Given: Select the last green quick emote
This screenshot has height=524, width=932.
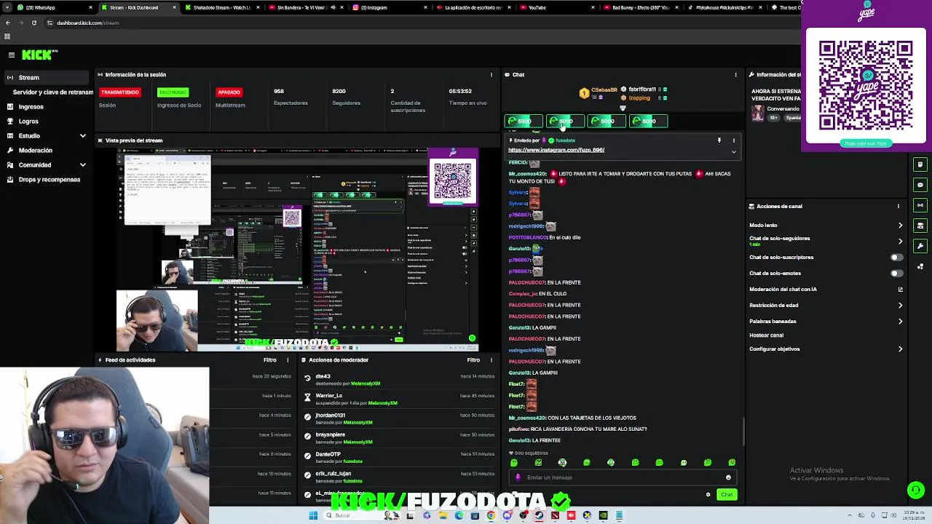Looking at the screenshot, I should (732, 463).
